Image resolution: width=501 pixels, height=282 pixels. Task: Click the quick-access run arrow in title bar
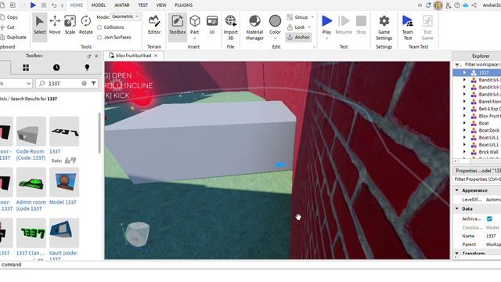pyautogui.click(x=33, y=5)
